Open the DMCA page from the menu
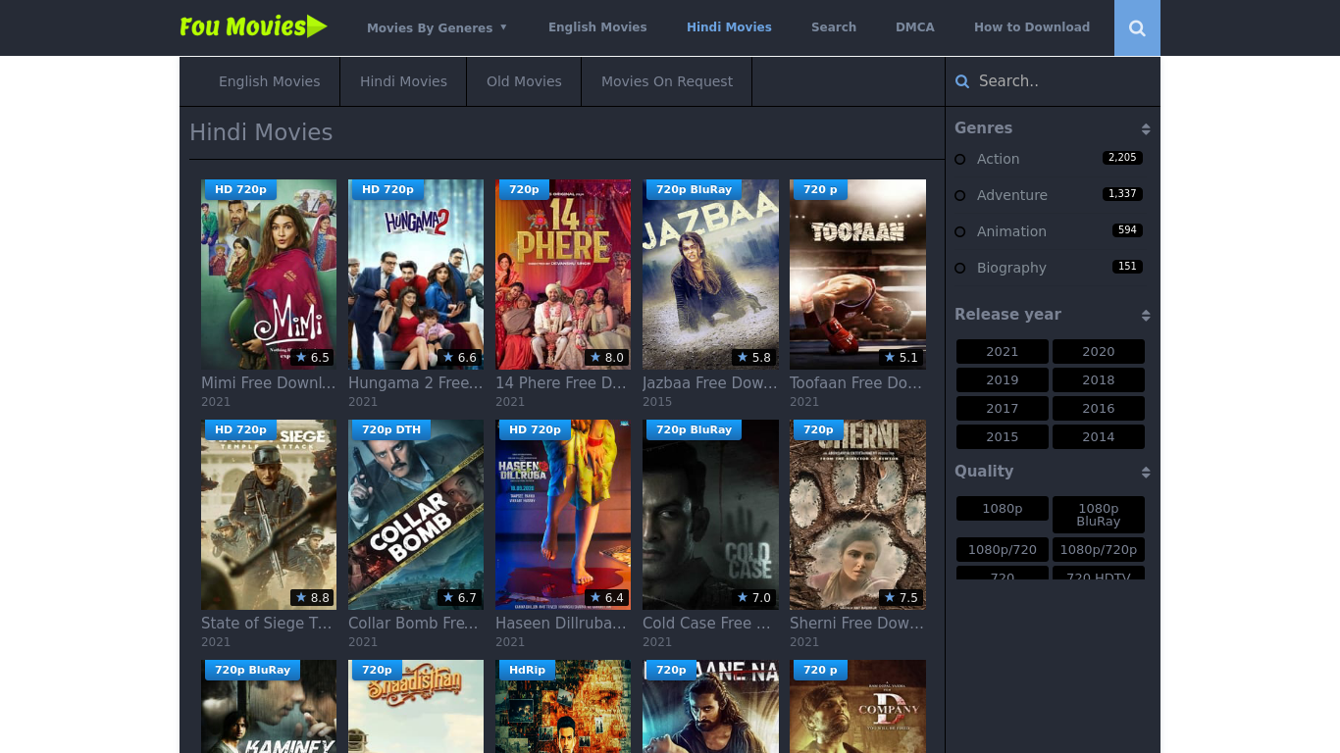The width and height of the screenshot is (1340, 753). coord(914,27)
